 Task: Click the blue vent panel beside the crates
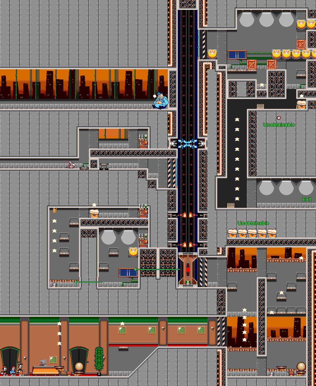pos(237,55)
